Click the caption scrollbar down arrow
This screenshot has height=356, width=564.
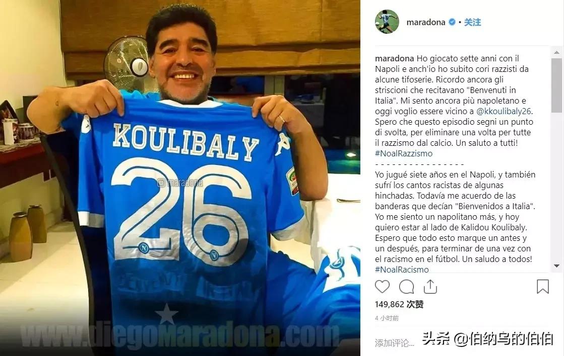[556, 266]
